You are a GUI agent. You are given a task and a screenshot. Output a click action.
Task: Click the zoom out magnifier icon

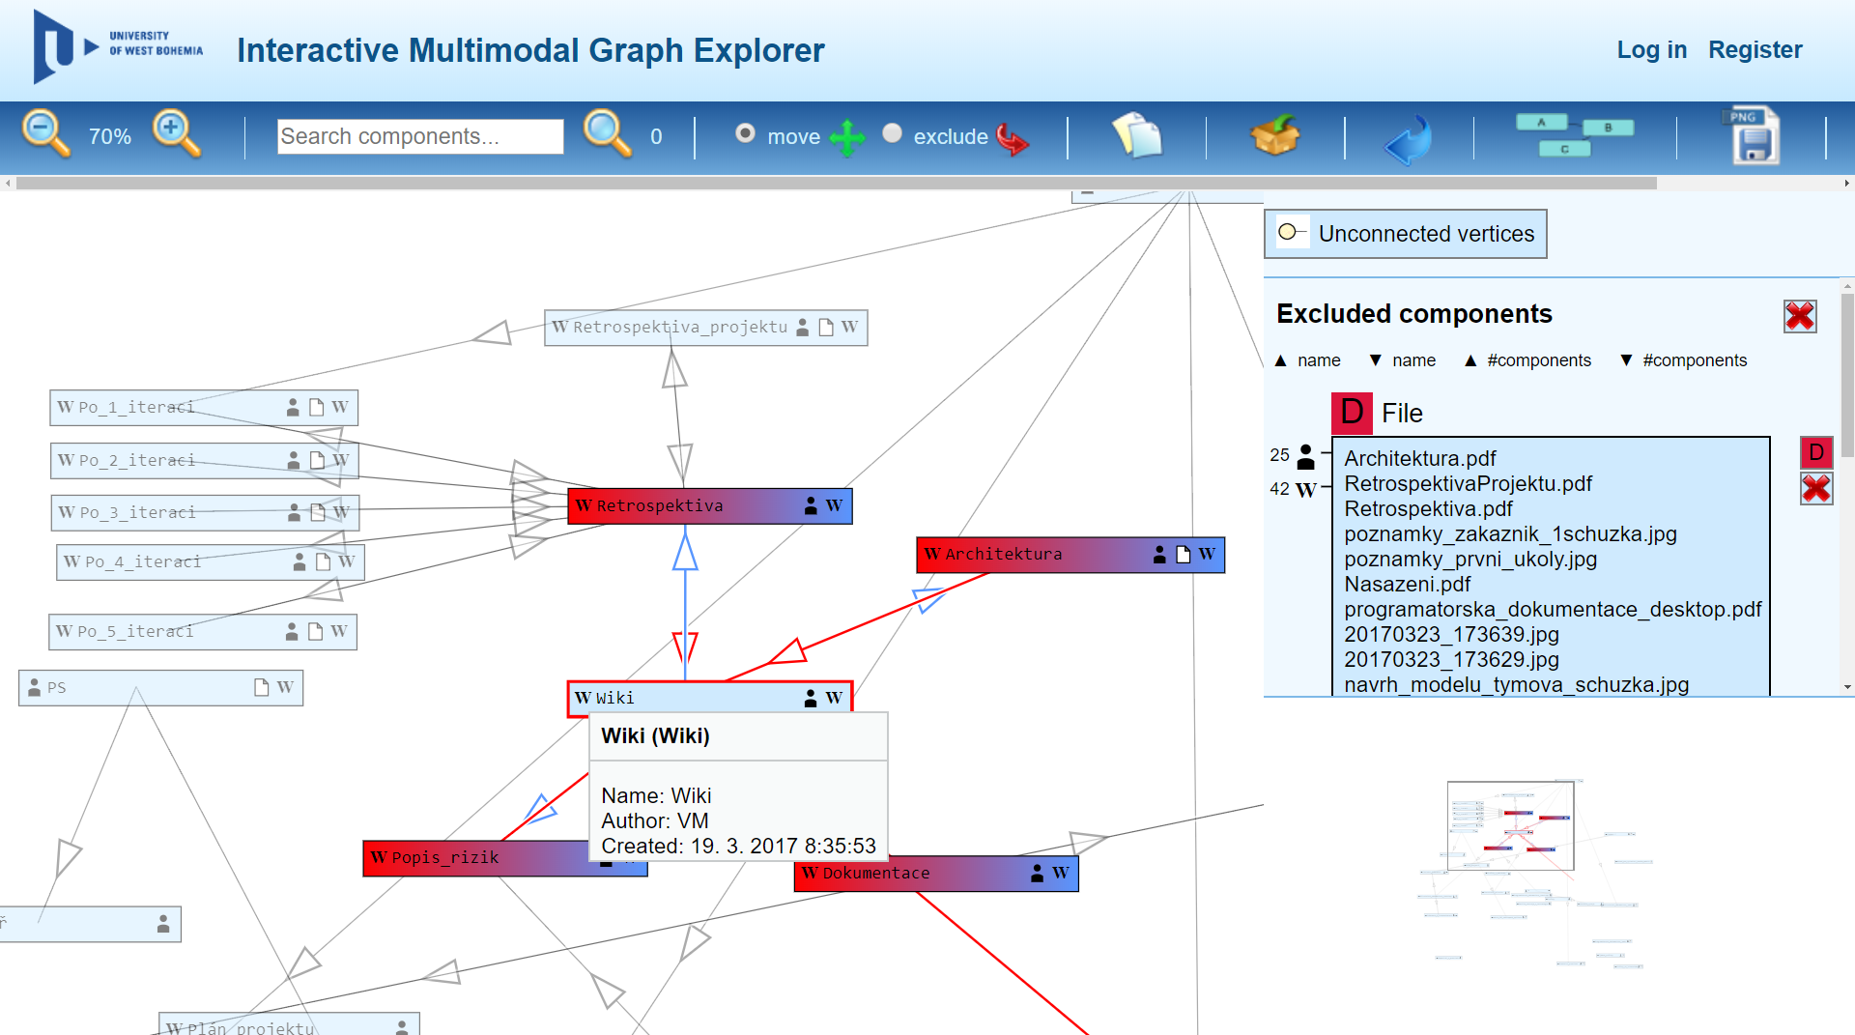click(45, 134)
